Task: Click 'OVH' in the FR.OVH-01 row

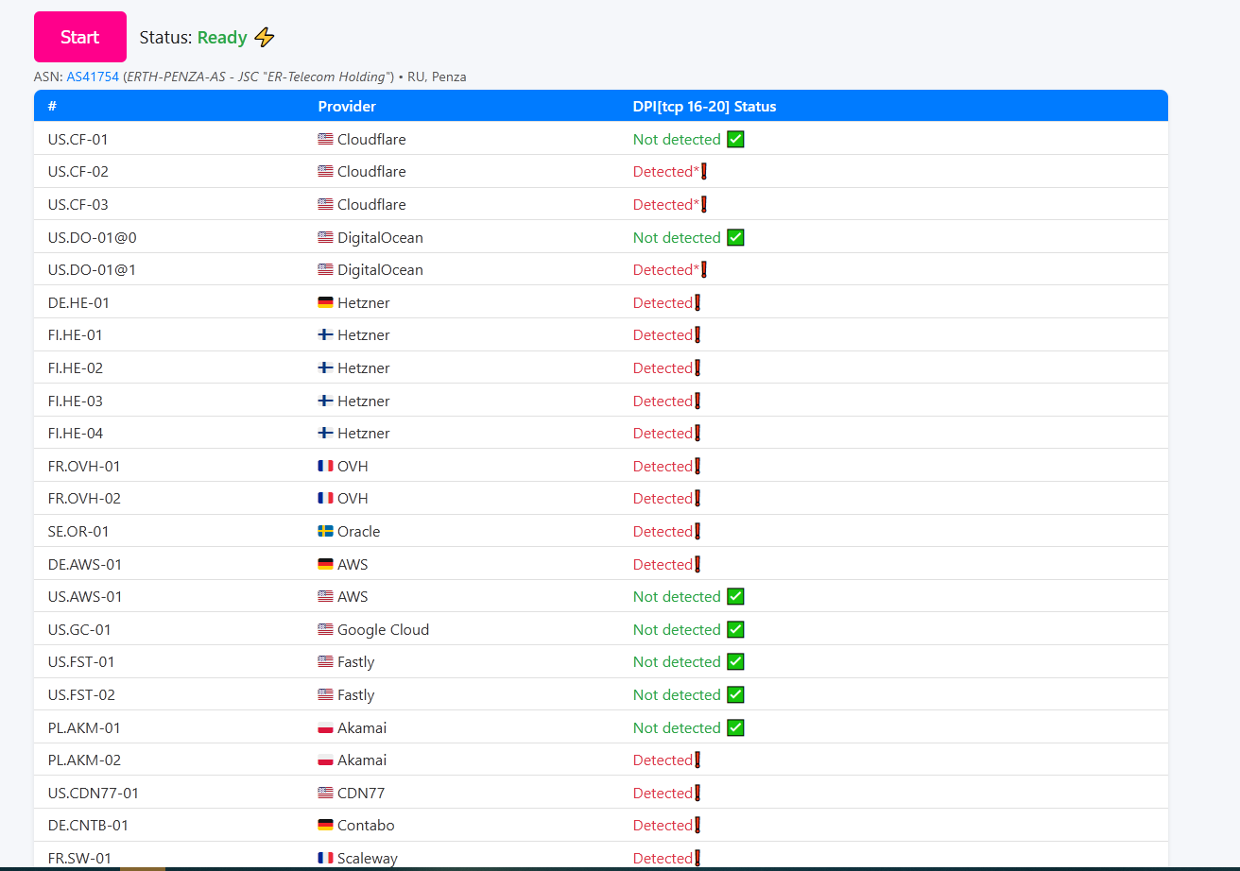Action: tap(353, 466)
